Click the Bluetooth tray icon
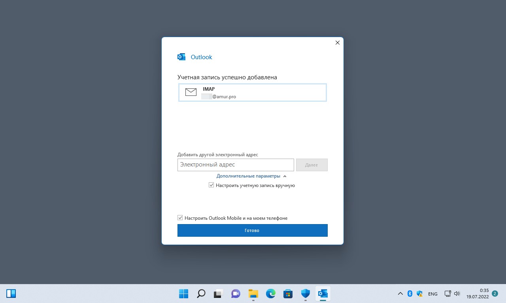Image resolution: width=506 pixels, height=303 pixels. [x=410, y=294]
